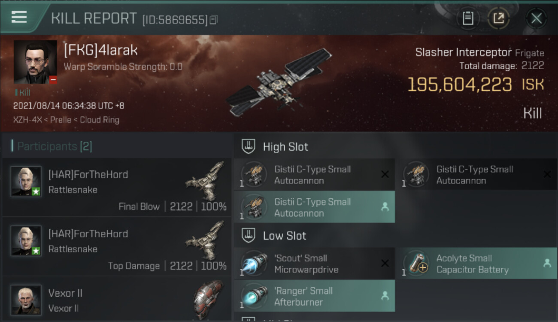Open the hamburger menu icon

pos(19,17)
